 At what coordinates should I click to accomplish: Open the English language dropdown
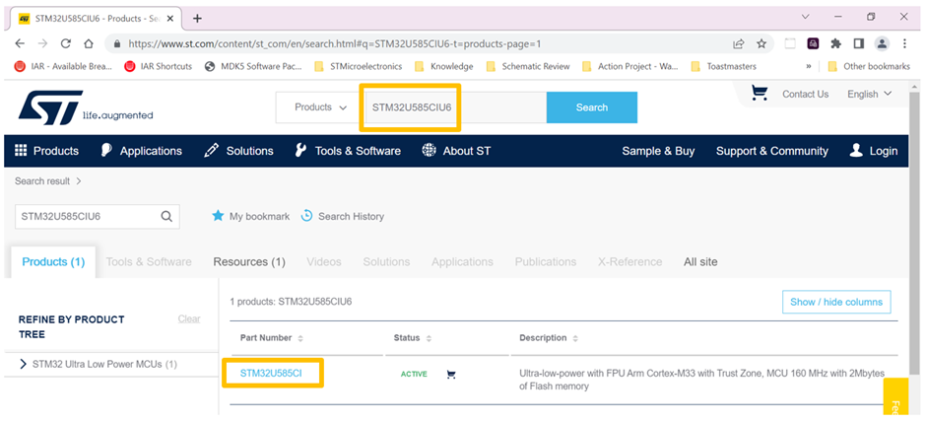tap(869, 94)
